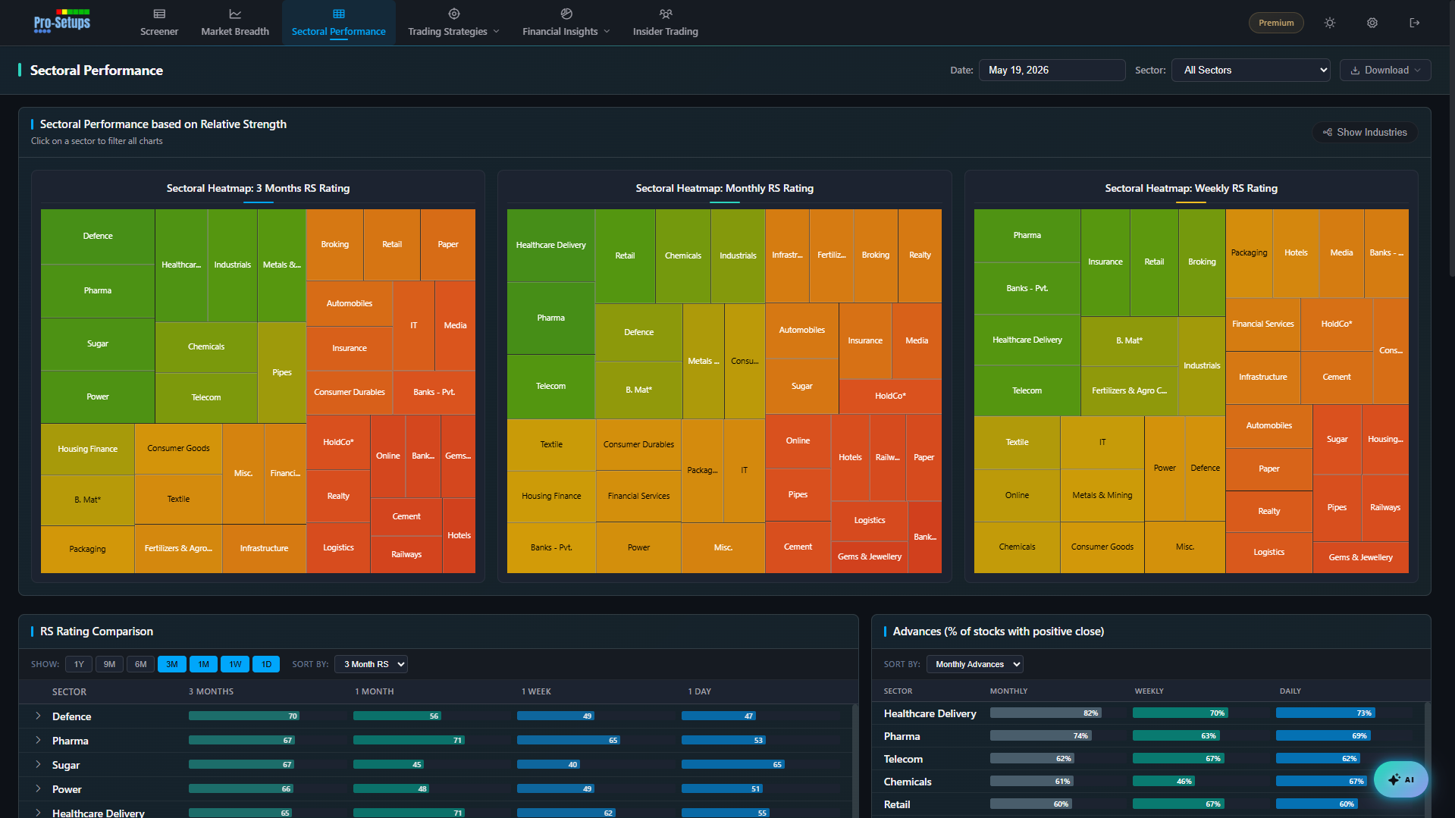Click Healthcare Delivery tile in Monthly heatmap
Screen dimensions: 1455x818
click(x=551, y=246)
